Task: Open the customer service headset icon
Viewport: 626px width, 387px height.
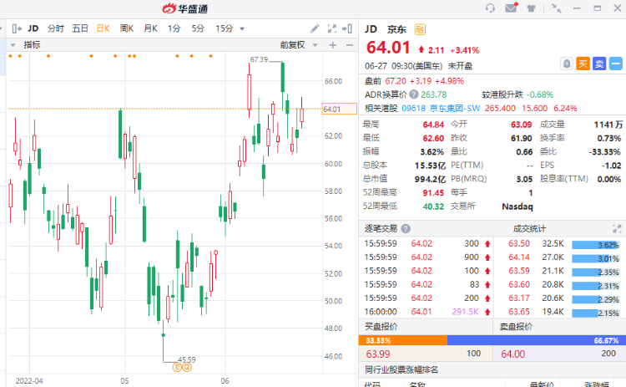Action: pos(490,8)
